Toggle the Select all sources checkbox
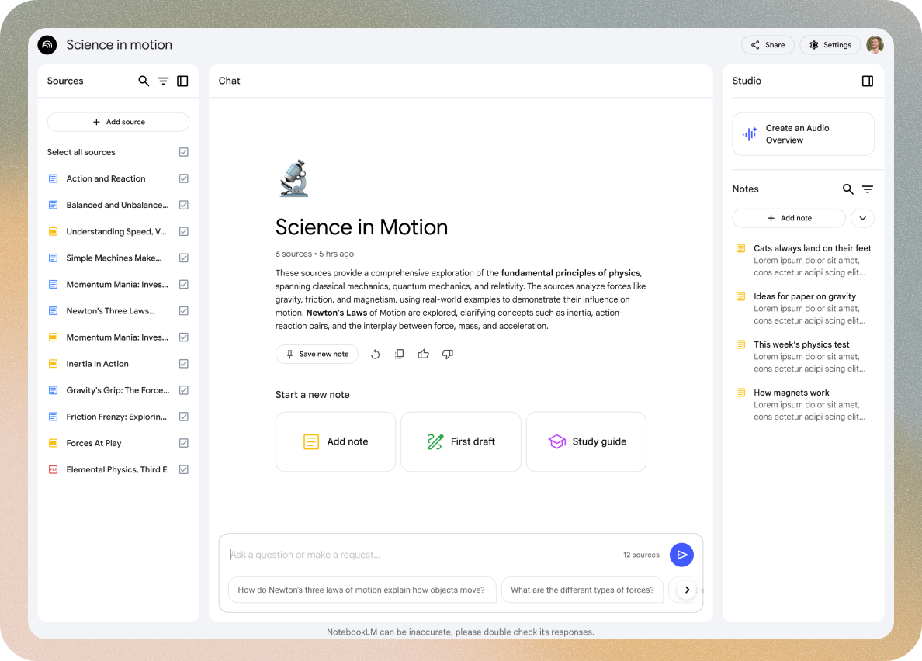The height and width of the screenshot is (661, 922). (184, 152)
